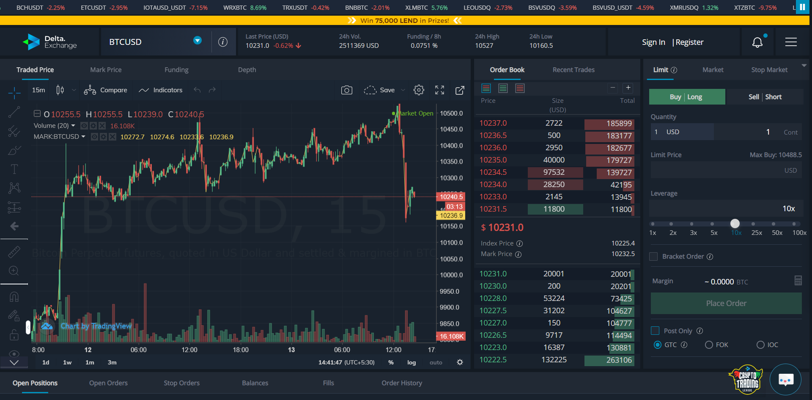The height and width of the screenshot is (400, 812).
Task: Open the notifications bell
Action: click(x=757, y=42)
